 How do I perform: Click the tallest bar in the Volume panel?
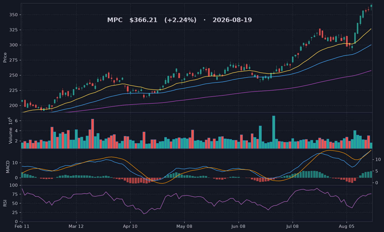274,132
